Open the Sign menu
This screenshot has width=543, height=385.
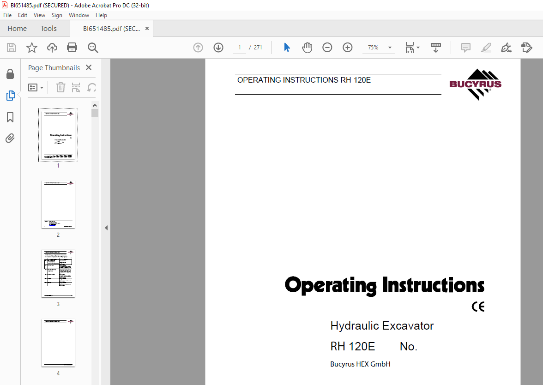pos(57,15)
